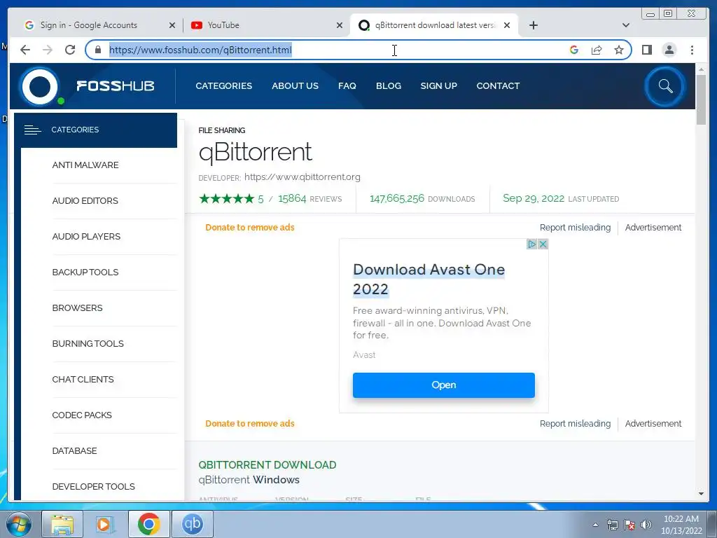Open the DATABASE category

click(74, 450)
